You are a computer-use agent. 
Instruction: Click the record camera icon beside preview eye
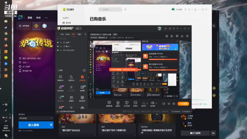[x=164, y=104]
